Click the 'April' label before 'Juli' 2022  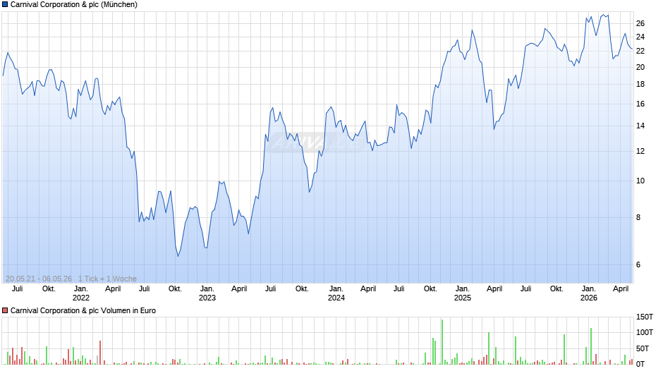(113, 288)
